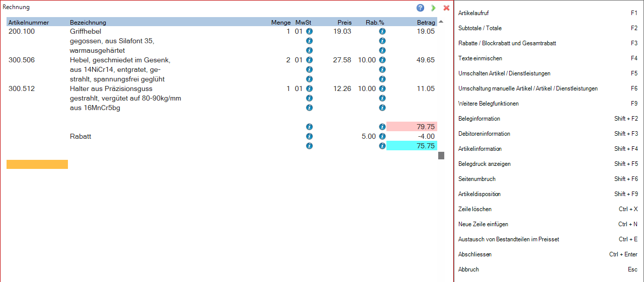Image resolution: width=644 pixels, height=282 pixels.
Task: Open Debitoreninformation entry
Action: [548, 134]
